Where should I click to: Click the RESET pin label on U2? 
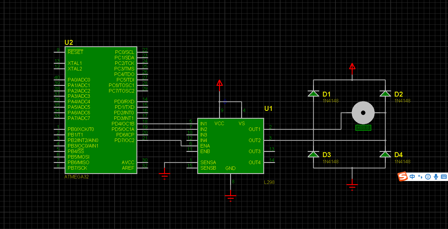(75, 52)
